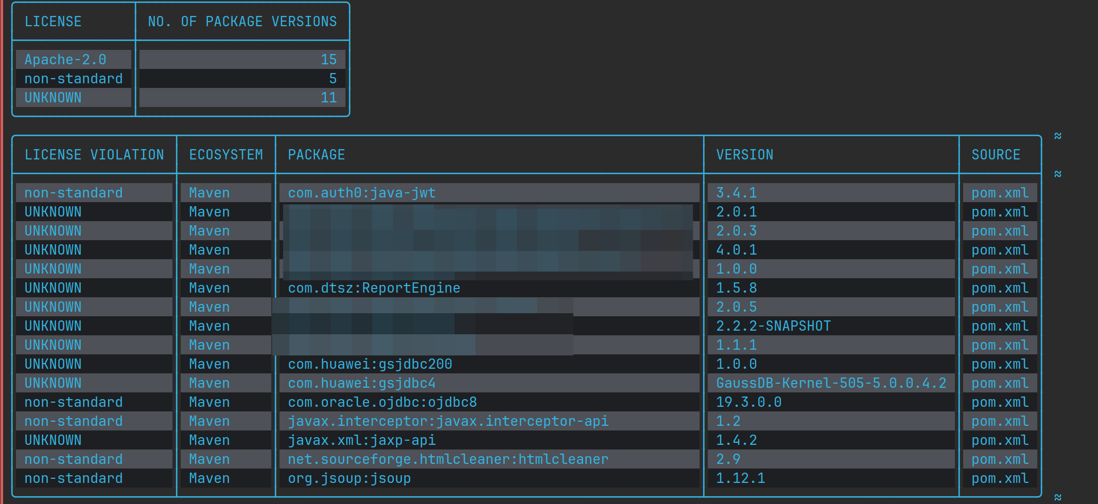Click the soft-wrap marker below the SOURCE header
1098x504 pixels.
[1057, 174]
